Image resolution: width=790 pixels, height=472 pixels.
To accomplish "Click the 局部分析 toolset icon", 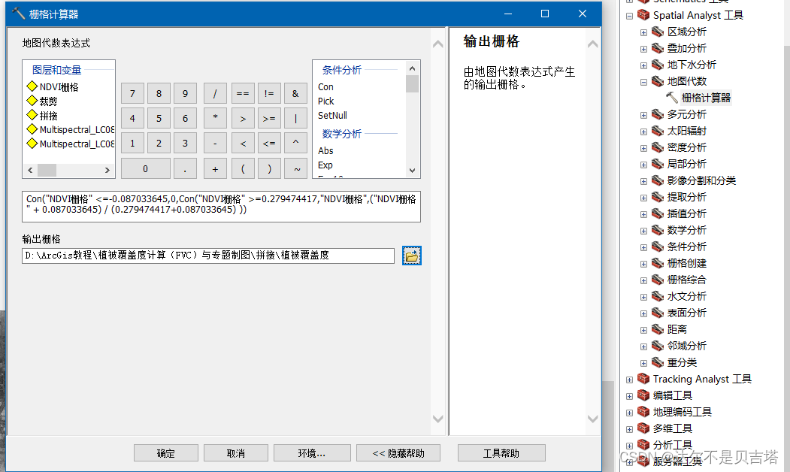I will (x=658, y=164).
